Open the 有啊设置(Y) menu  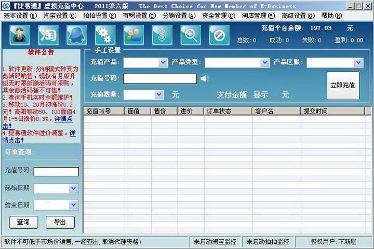click(x=139, y=16)
